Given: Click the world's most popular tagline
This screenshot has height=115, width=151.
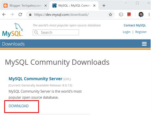Looking at the screenshot, I should 67,25.
